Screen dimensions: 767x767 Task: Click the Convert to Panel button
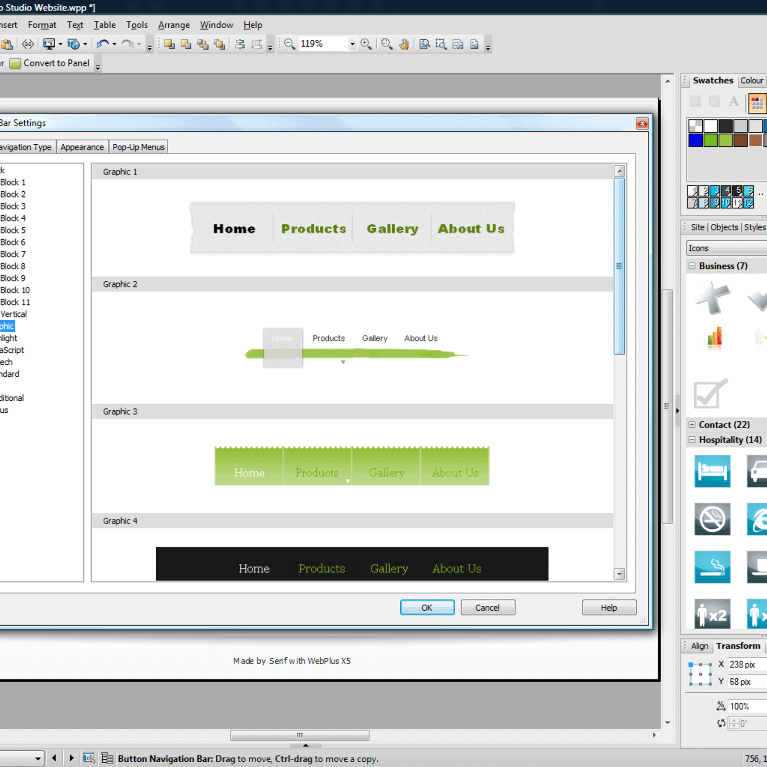coord(49,63)
